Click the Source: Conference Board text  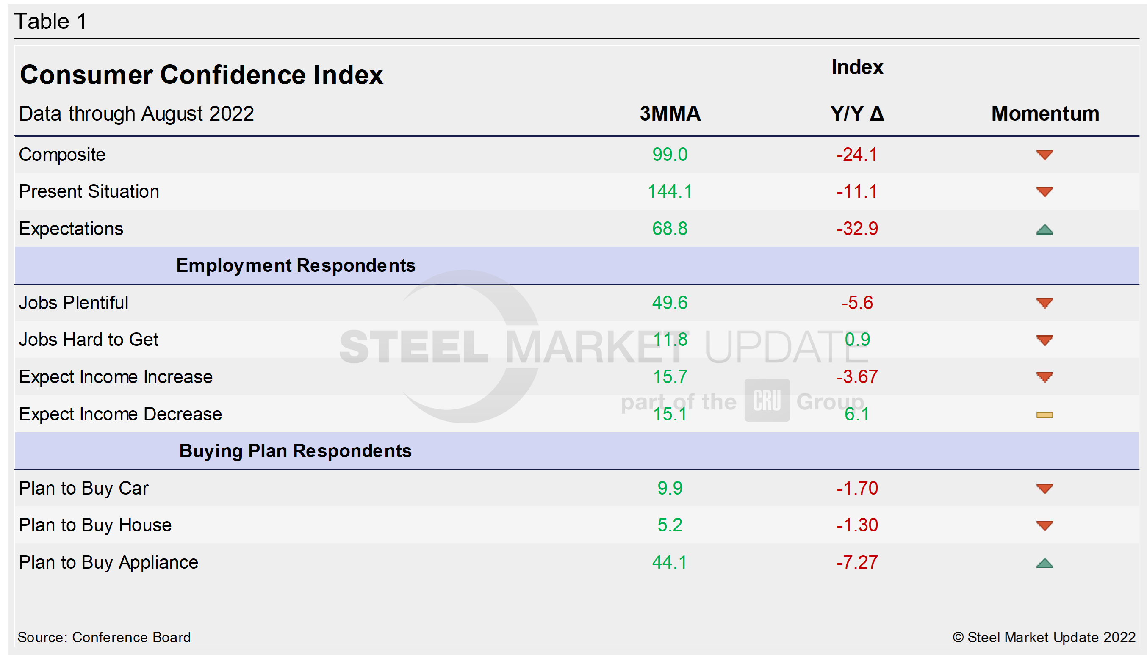tap(104, 637)
